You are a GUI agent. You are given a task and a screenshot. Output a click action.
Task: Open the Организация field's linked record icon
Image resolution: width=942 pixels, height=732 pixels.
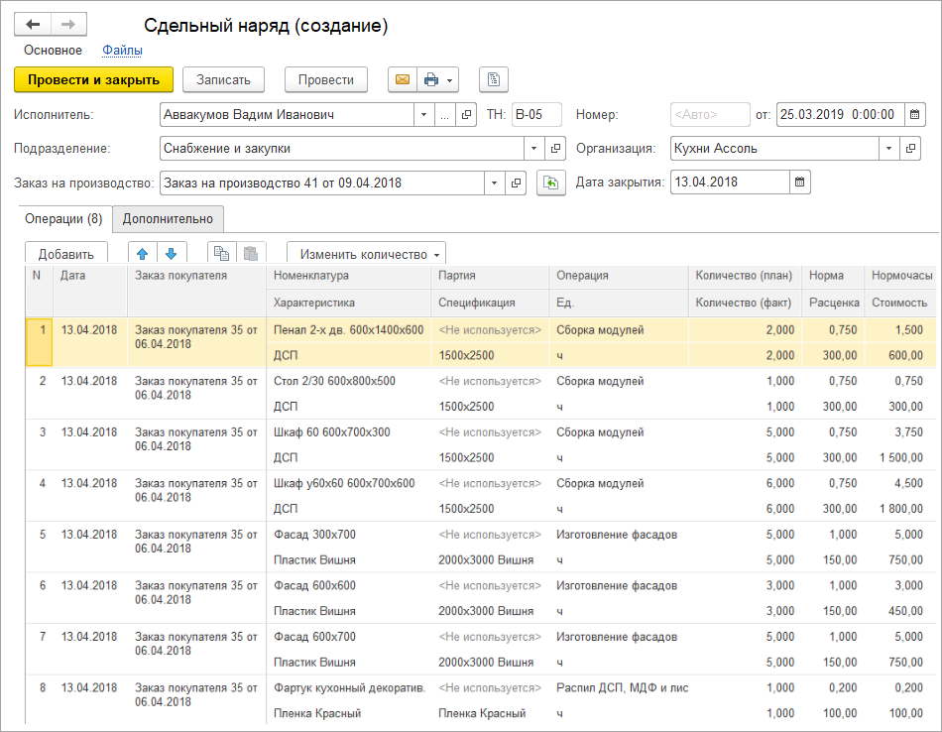coord(910,149)
